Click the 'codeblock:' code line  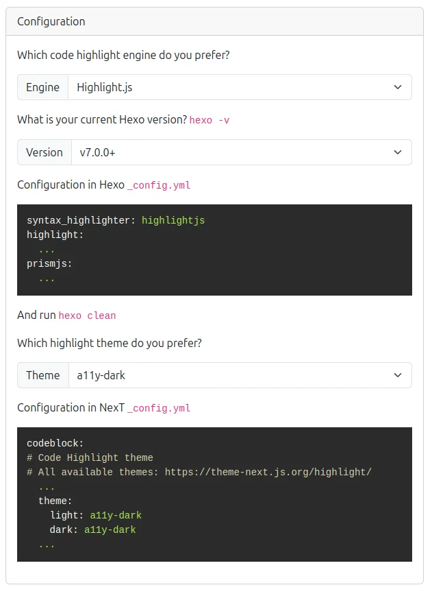pyautogui.click(x=55, y=443)
